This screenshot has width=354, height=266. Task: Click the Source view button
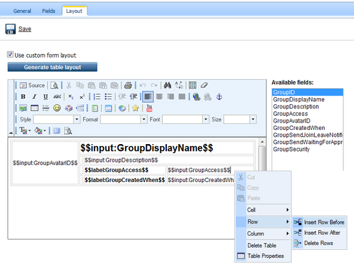[32, 85]
